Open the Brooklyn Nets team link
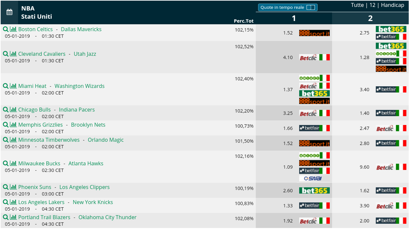 click(x=88, y=125)
